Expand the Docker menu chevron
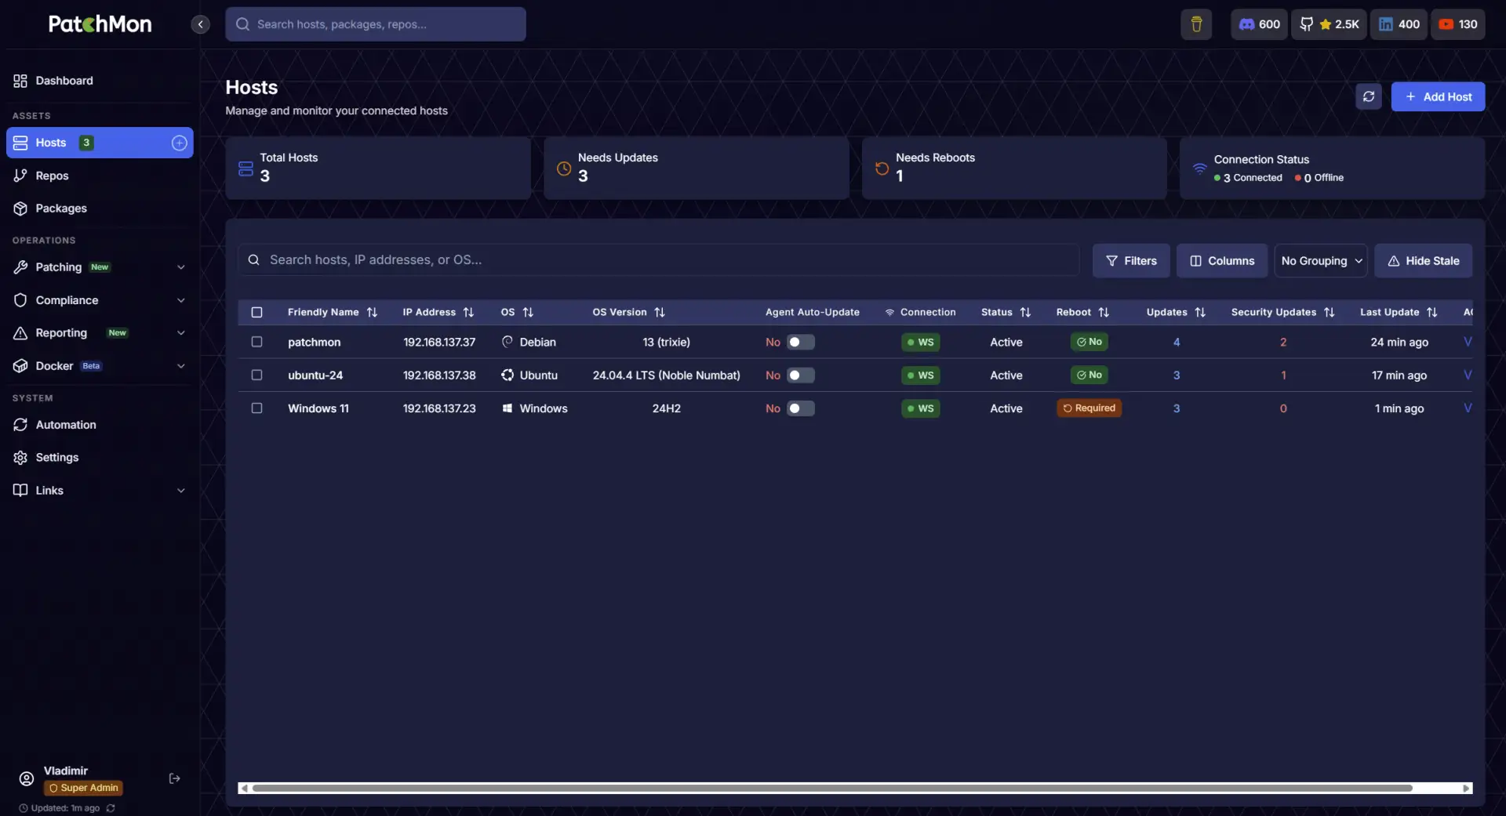The image size is (1506, 816). (181, 366)
